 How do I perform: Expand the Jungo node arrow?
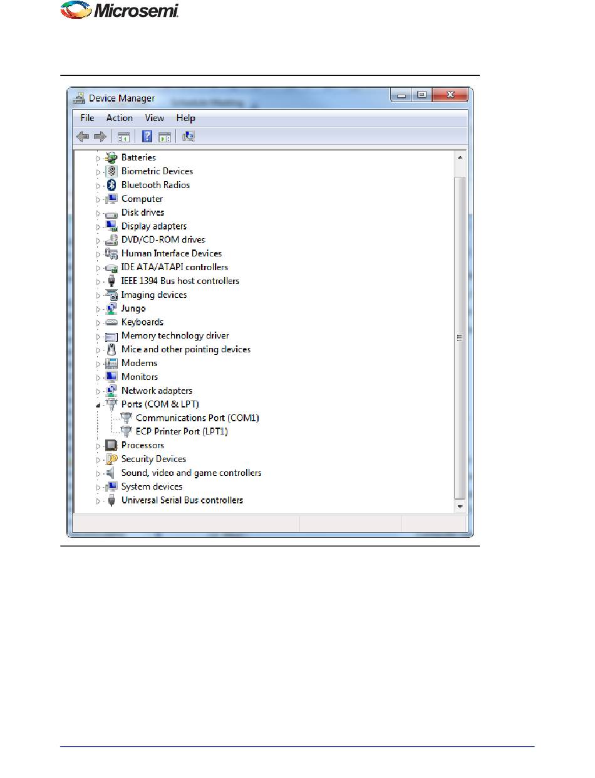click(x=98, y=309)
